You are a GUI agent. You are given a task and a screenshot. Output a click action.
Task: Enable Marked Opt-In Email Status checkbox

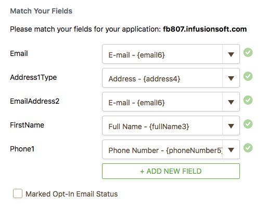click(x=18, y=193)
